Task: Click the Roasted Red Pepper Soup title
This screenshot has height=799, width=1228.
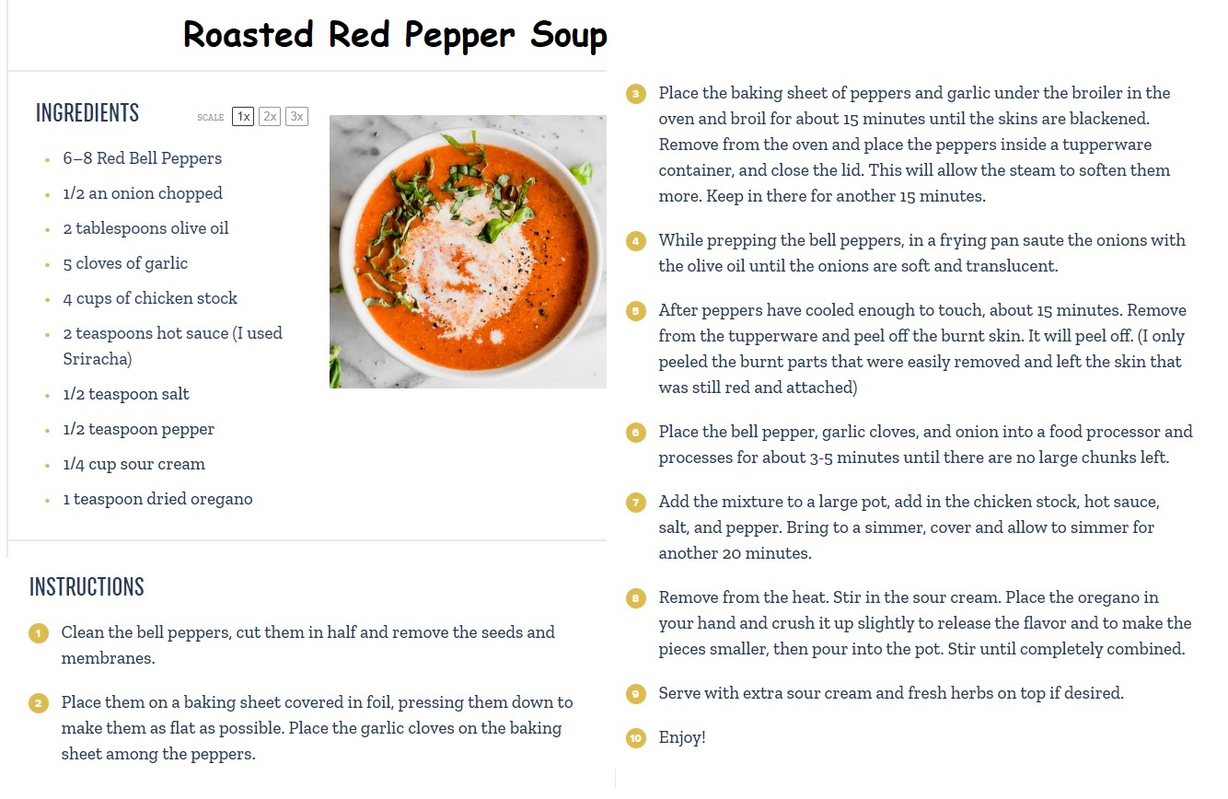Action: click(x=395, y=35)
